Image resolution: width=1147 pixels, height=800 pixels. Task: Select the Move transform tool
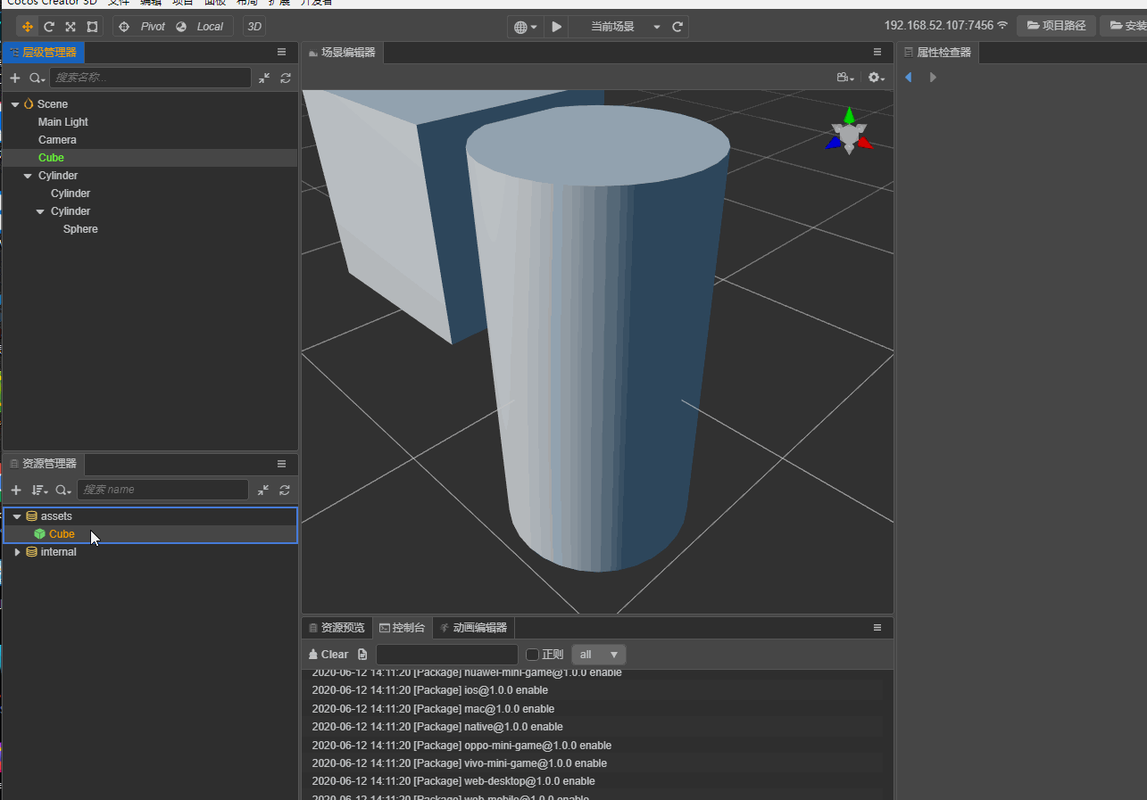coord(28,27)
